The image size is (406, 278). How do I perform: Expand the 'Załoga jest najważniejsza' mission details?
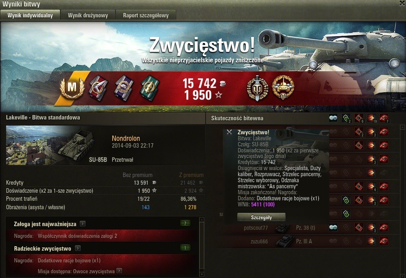tap(82, 224)
